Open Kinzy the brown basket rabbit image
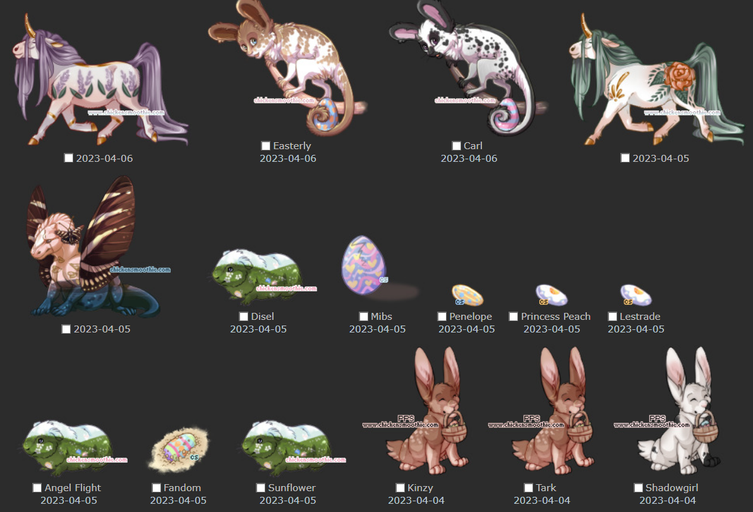Screen dimensions: 753x512 (416, 411)
